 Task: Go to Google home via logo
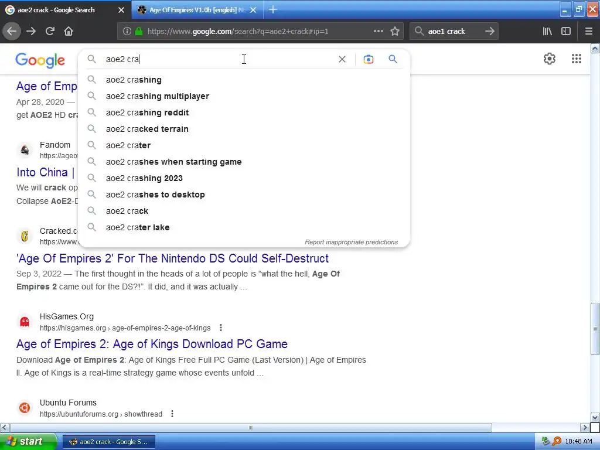click(40, 60)
